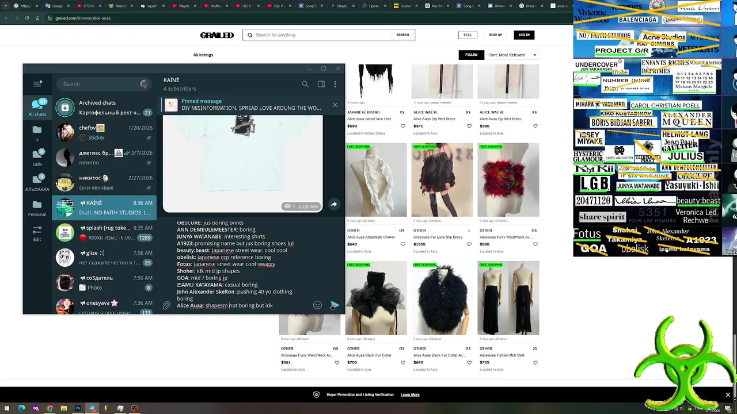
Task: Open the calls chat folder
Action: tap(37, 158)
